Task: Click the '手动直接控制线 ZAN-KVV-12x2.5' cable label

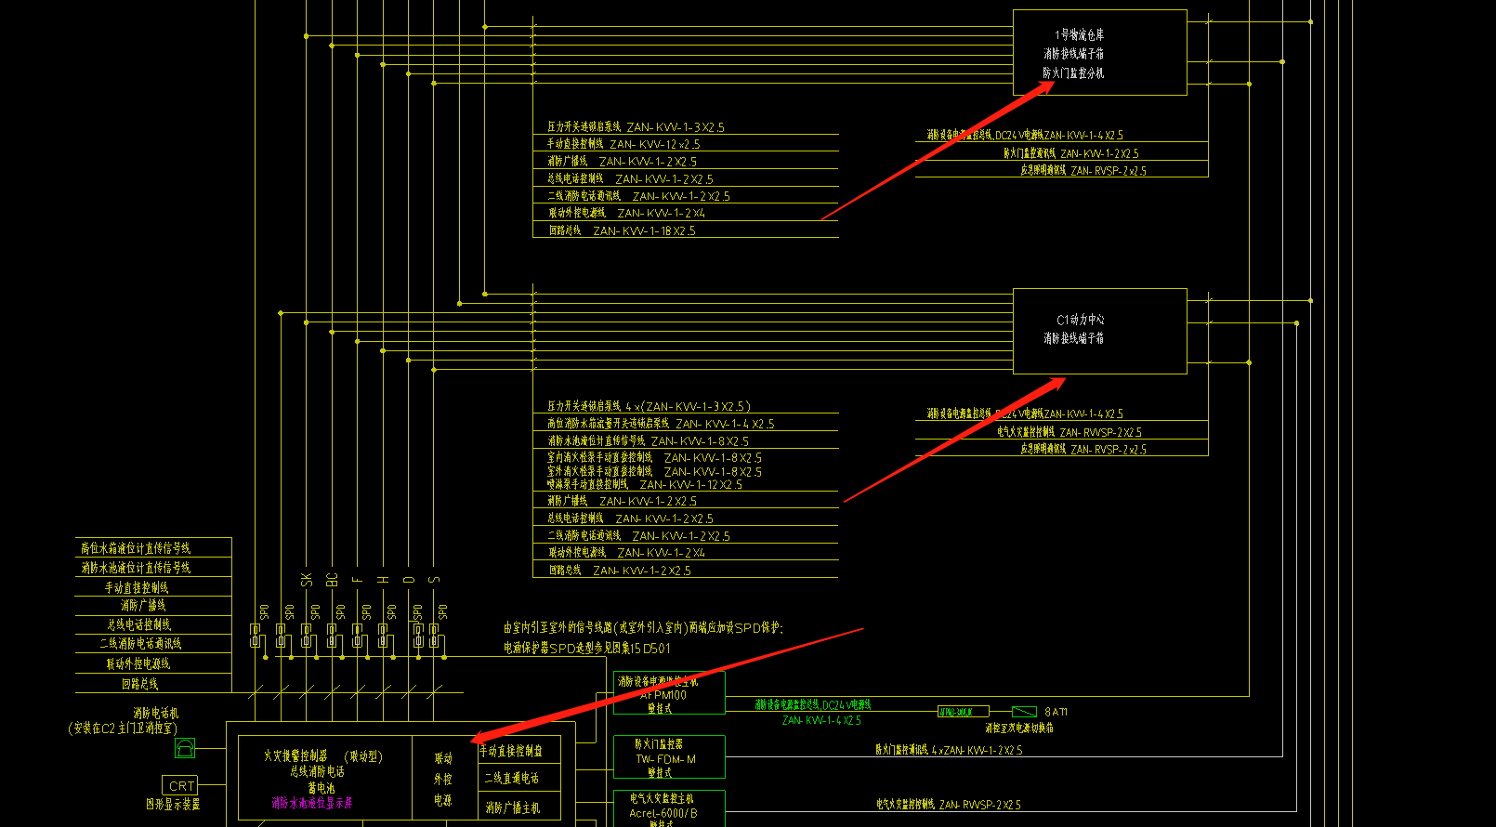Action: click(623, 144)
